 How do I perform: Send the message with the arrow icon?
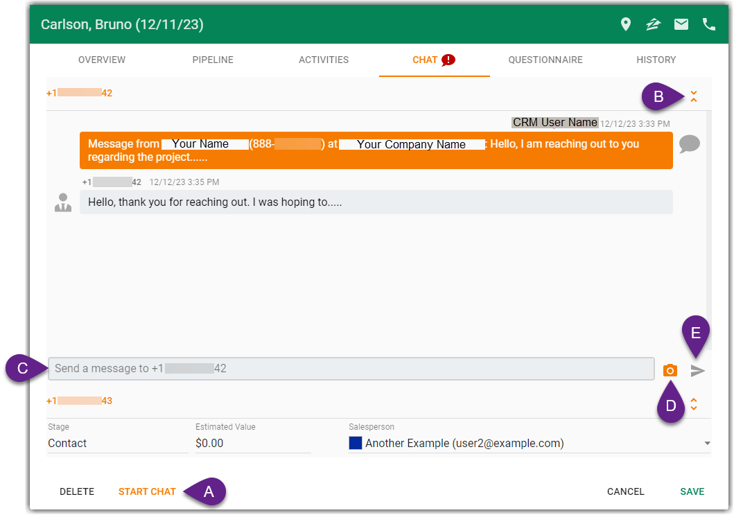tap(697, 370)
